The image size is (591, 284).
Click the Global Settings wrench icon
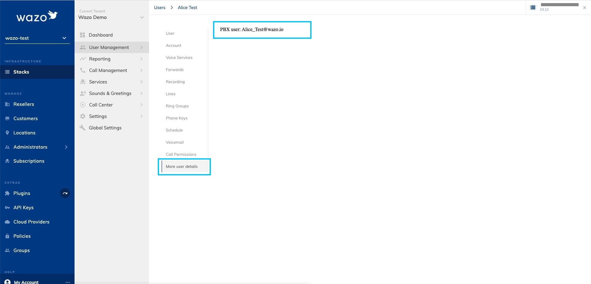[82, 128]
